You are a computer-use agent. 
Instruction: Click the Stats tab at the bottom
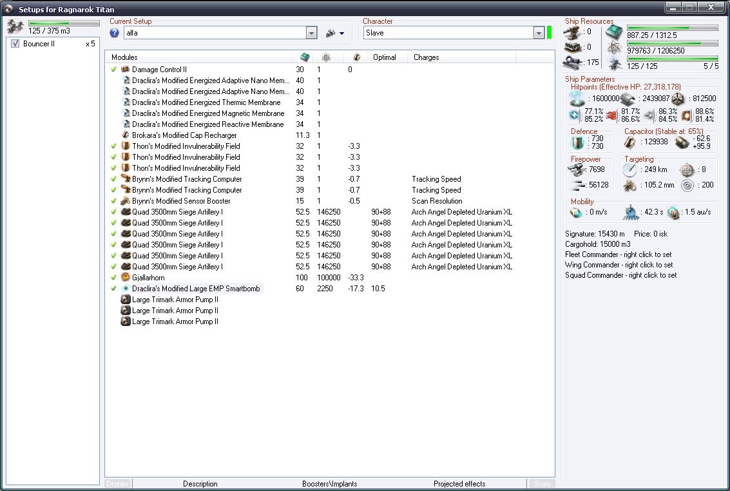pos(542,483)
